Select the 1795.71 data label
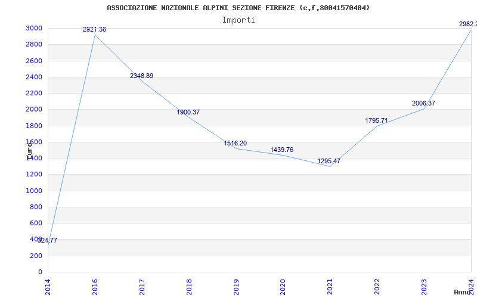Viewport: 477px width, 298px height. 376,120
